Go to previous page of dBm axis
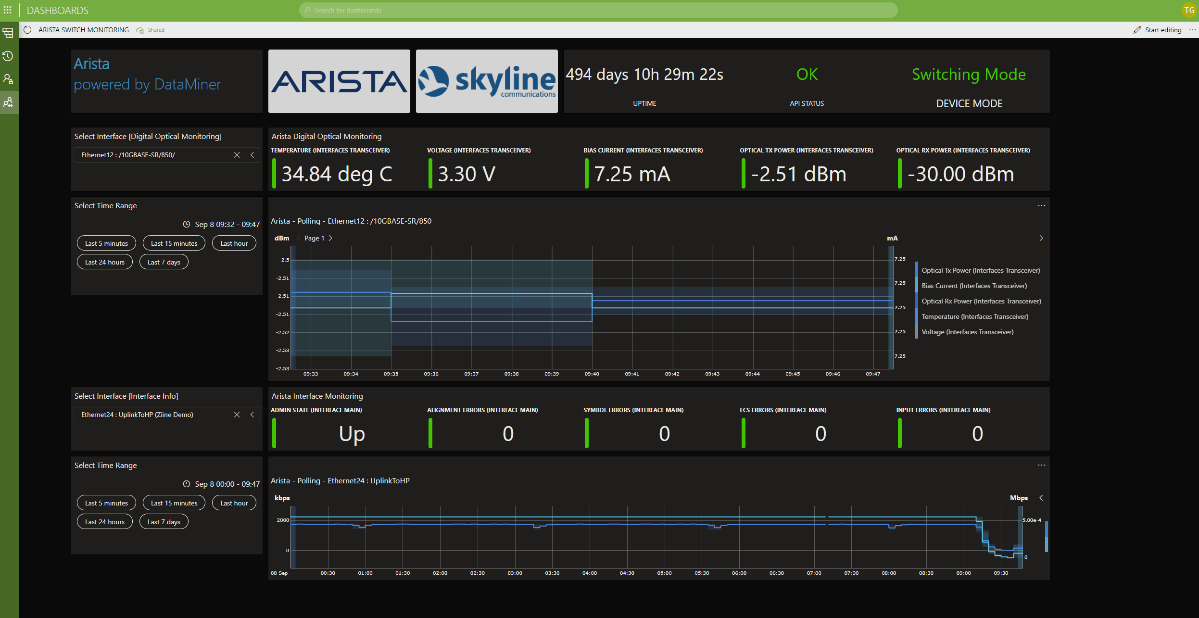This screenshot has height=618, width=1199. tap(299, 238)
